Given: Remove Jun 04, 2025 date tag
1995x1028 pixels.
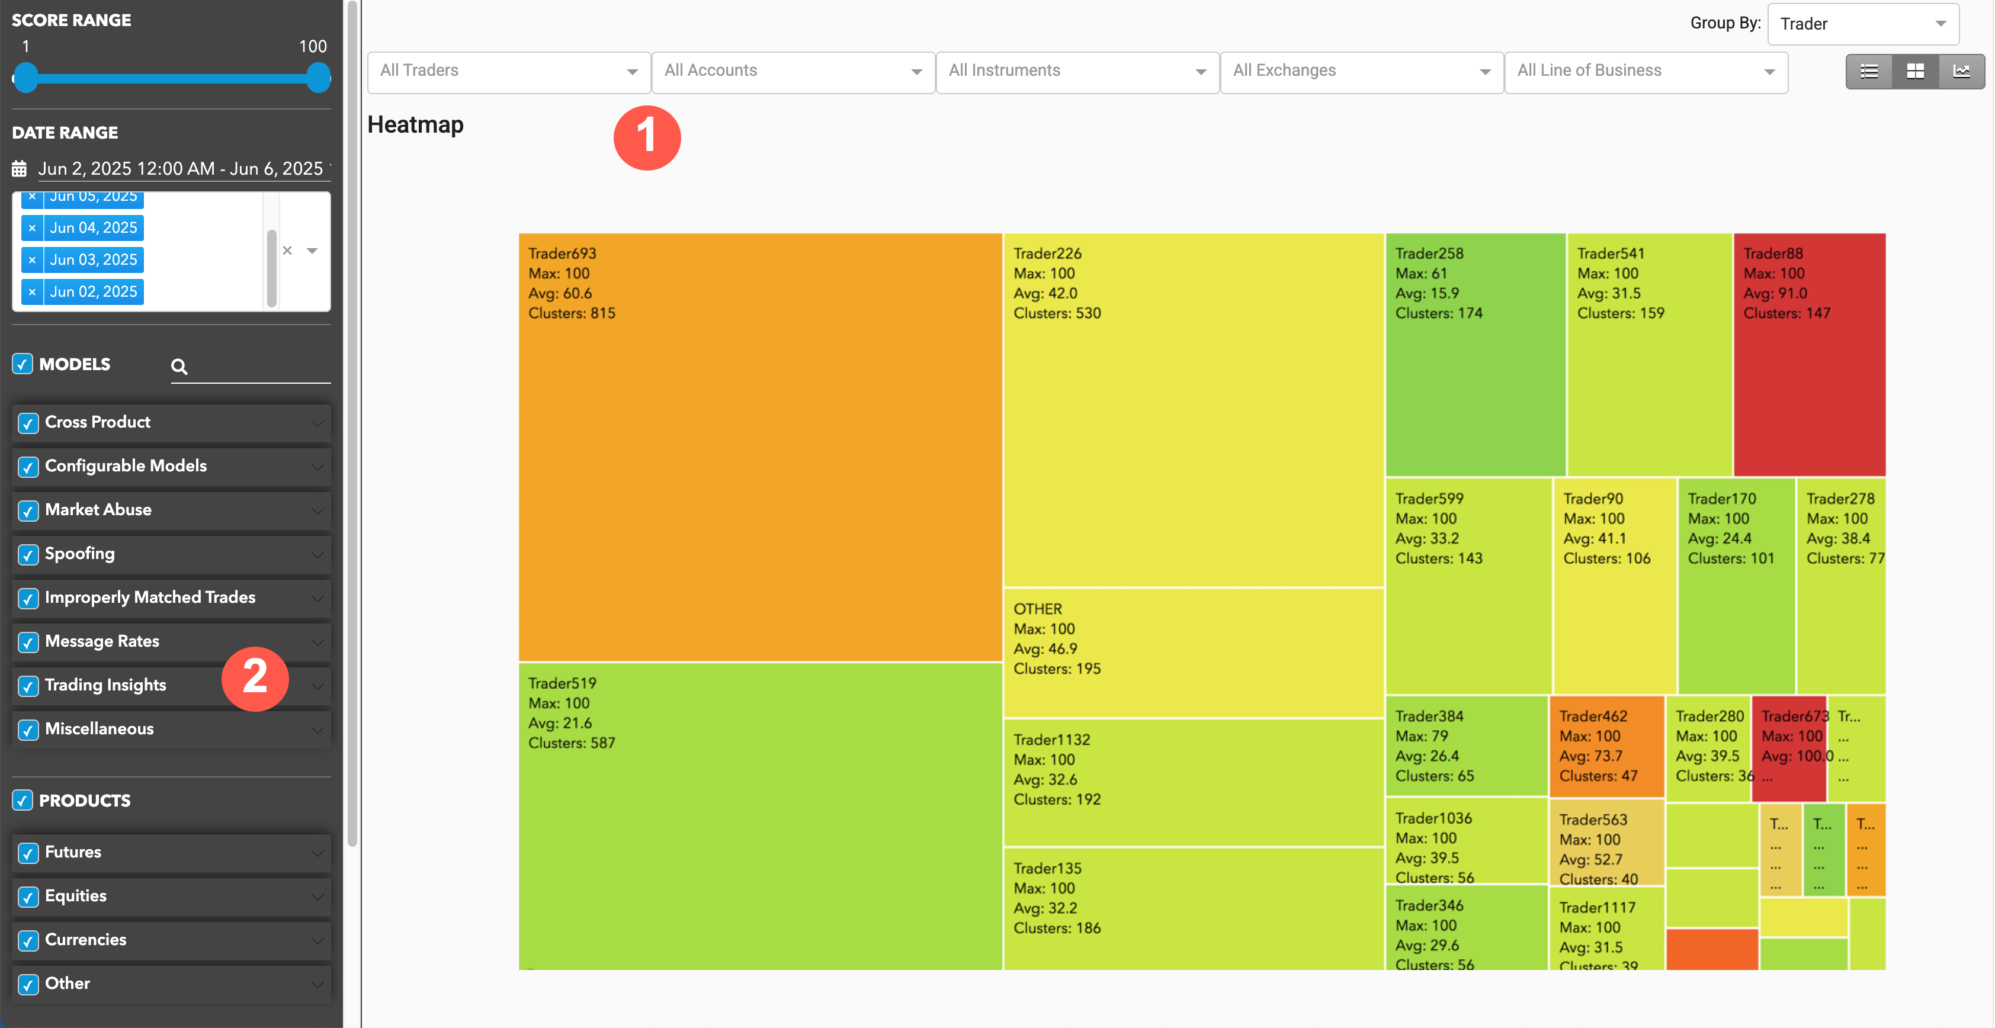Looking at the screenshot, I should [32, 229].
